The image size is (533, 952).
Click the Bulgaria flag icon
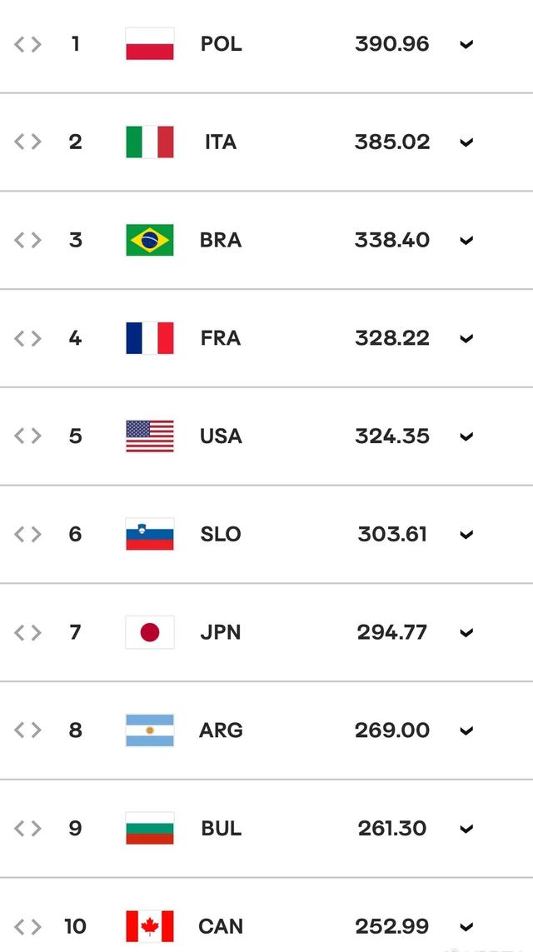[x=150, y=829]
